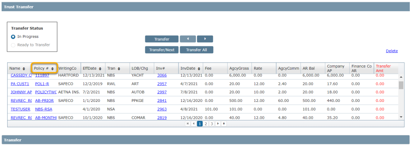Open page 1 of results
Image resolution: width=413 pixels, height=147 pixels.
tap(200, 124)
